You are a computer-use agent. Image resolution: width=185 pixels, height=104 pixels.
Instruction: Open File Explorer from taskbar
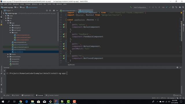pyautogui.click(x=33, y=101)
